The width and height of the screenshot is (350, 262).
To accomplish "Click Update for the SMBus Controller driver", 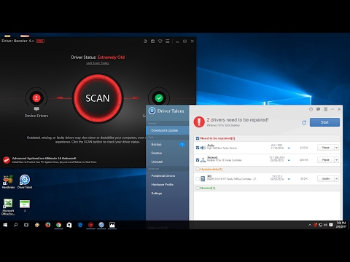I will point(326,179).
